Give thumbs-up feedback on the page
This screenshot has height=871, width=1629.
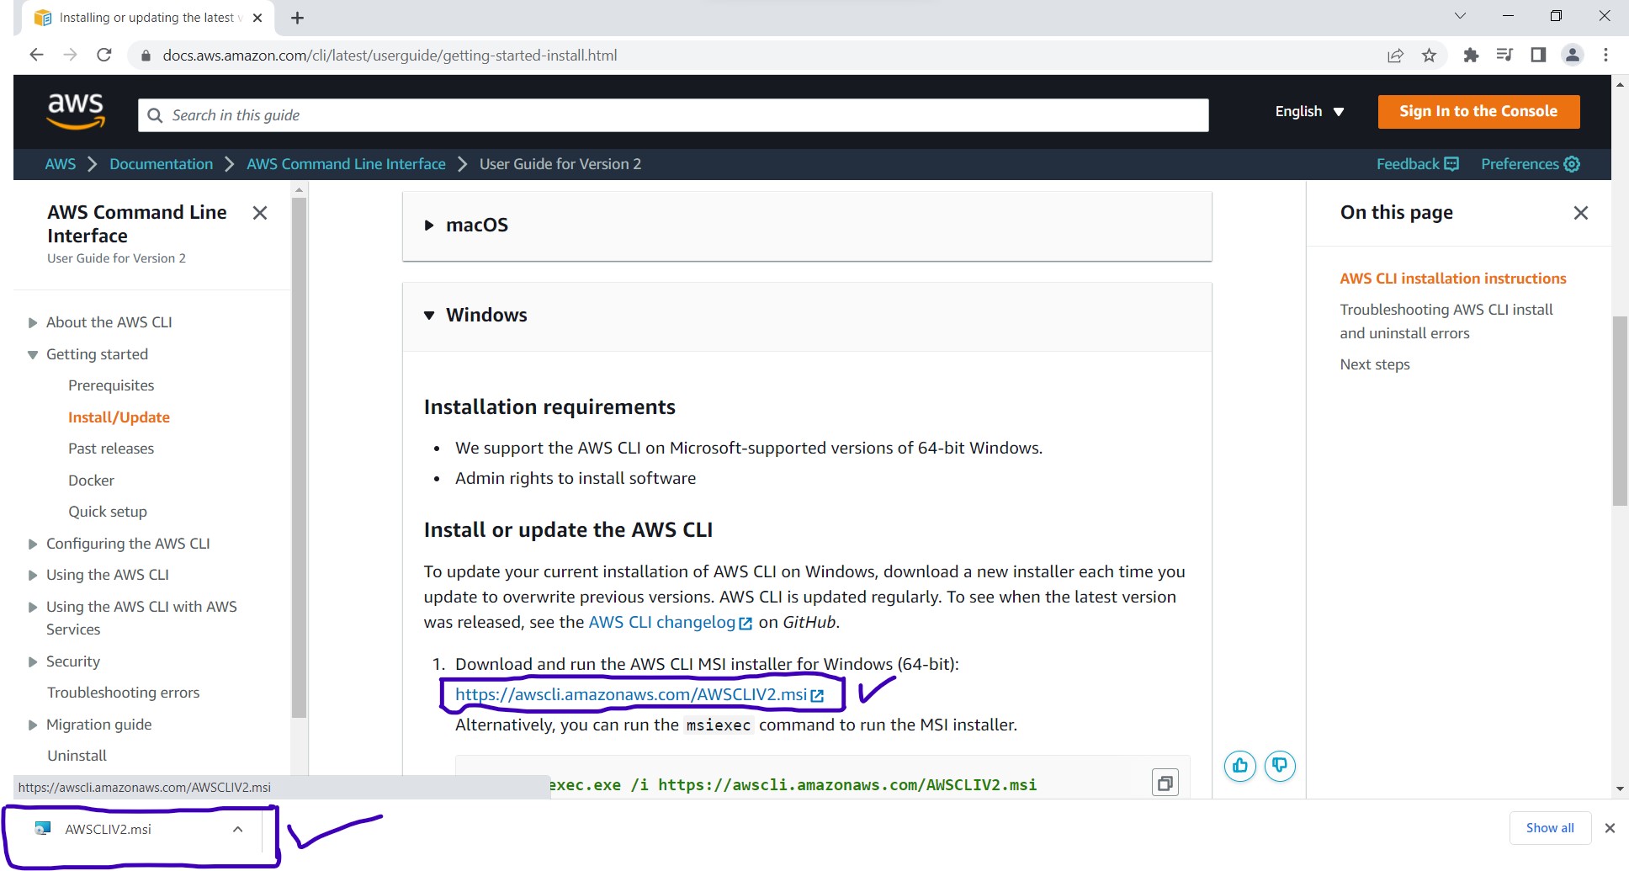click(x=1239, y=766)
